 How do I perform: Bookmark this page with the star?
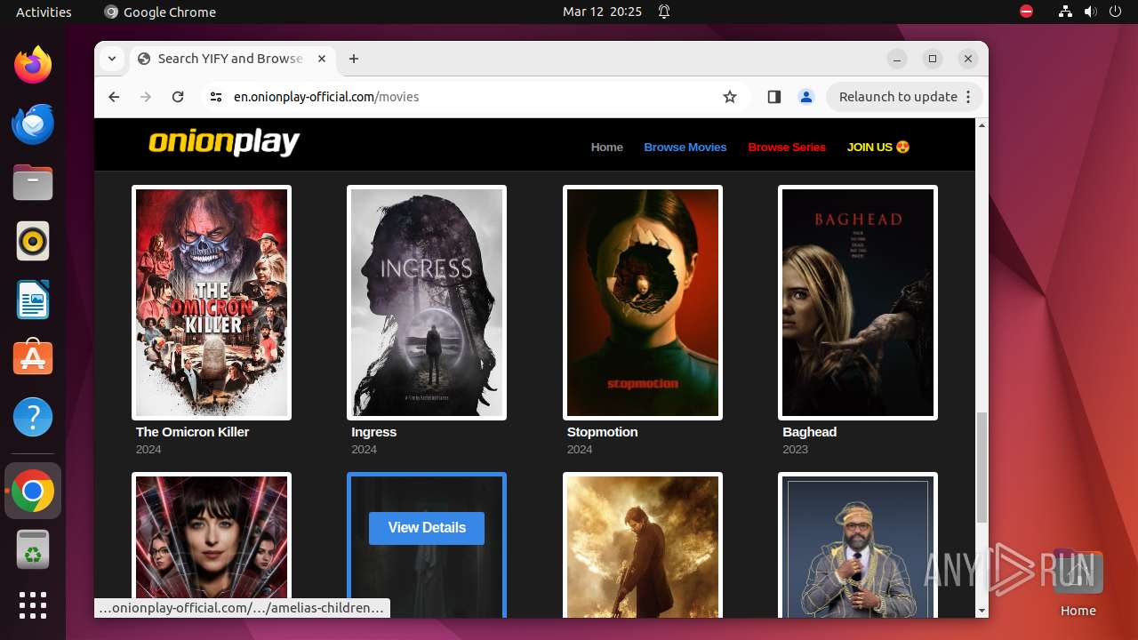click(x=730, y=97)
